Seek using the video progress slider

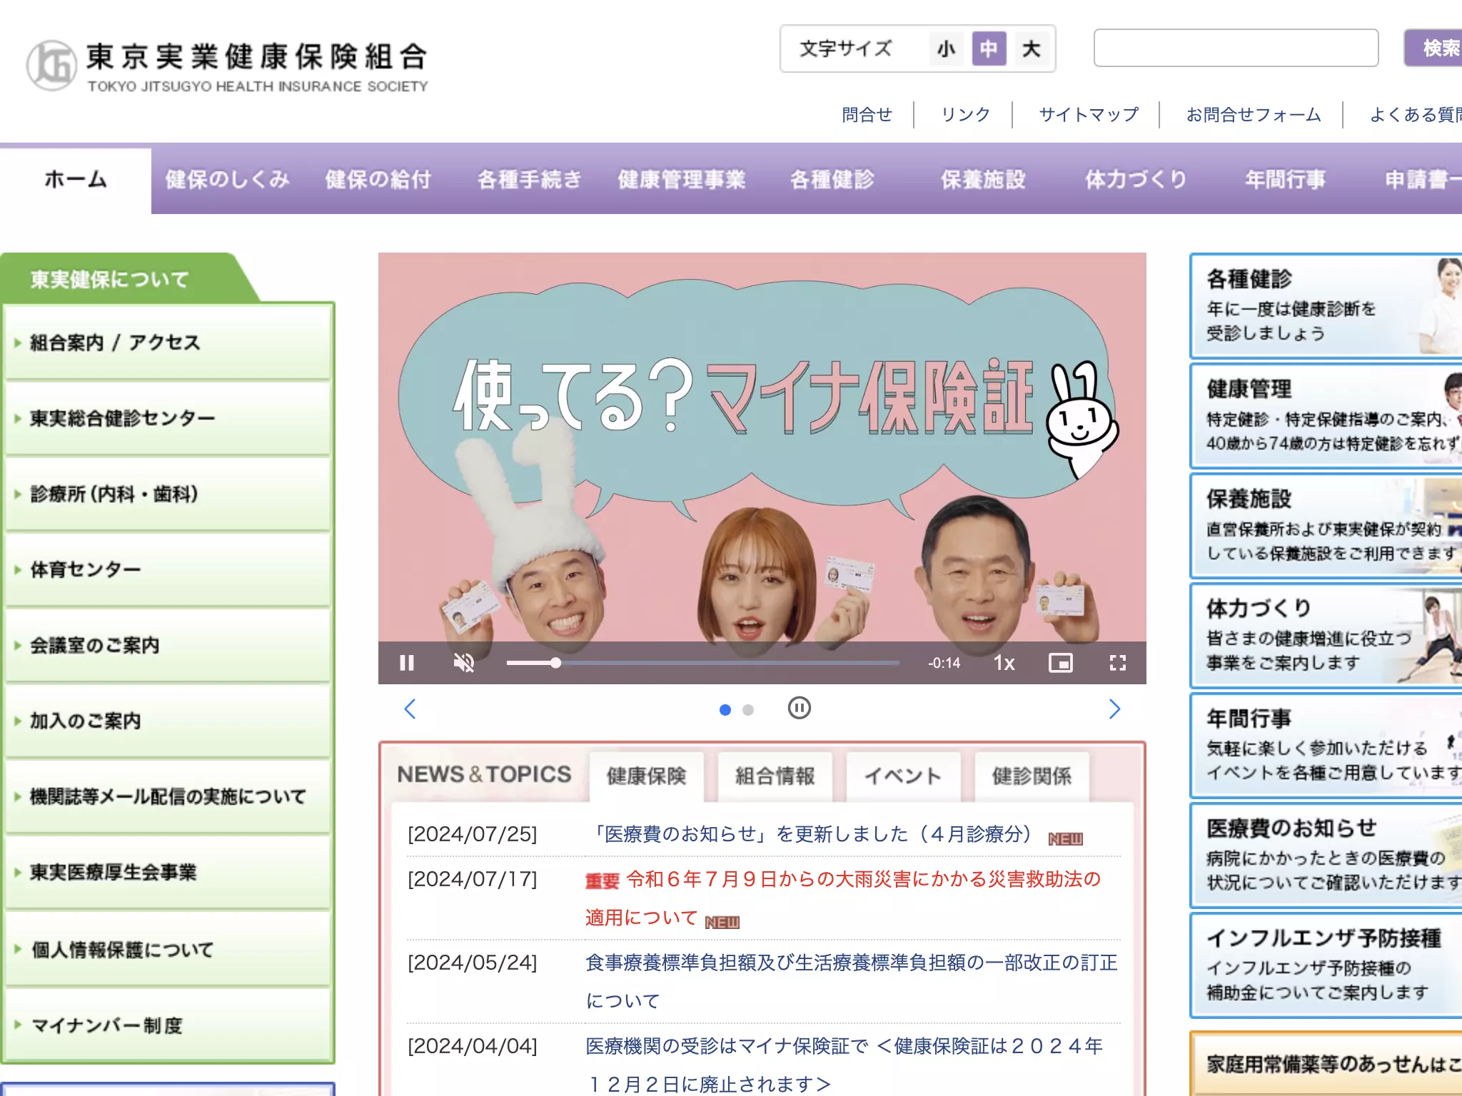703,663
